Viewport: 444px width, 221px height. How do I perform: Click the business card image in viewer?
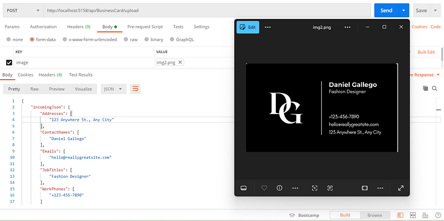coord(321,107)
